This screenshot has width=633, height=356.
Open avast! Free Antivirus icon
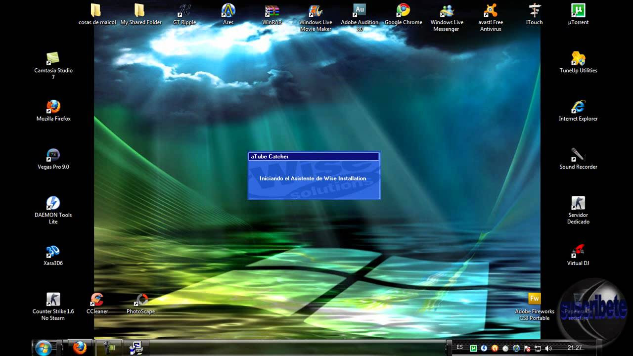(x=491, y=18)
